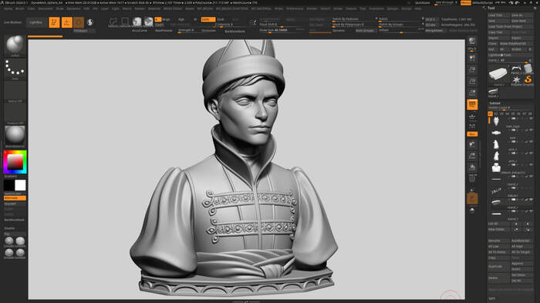This screenshot has height=303, width=540.
Task: Select the jacket torso subtool thumbnail
Action: tap(496, 167)
